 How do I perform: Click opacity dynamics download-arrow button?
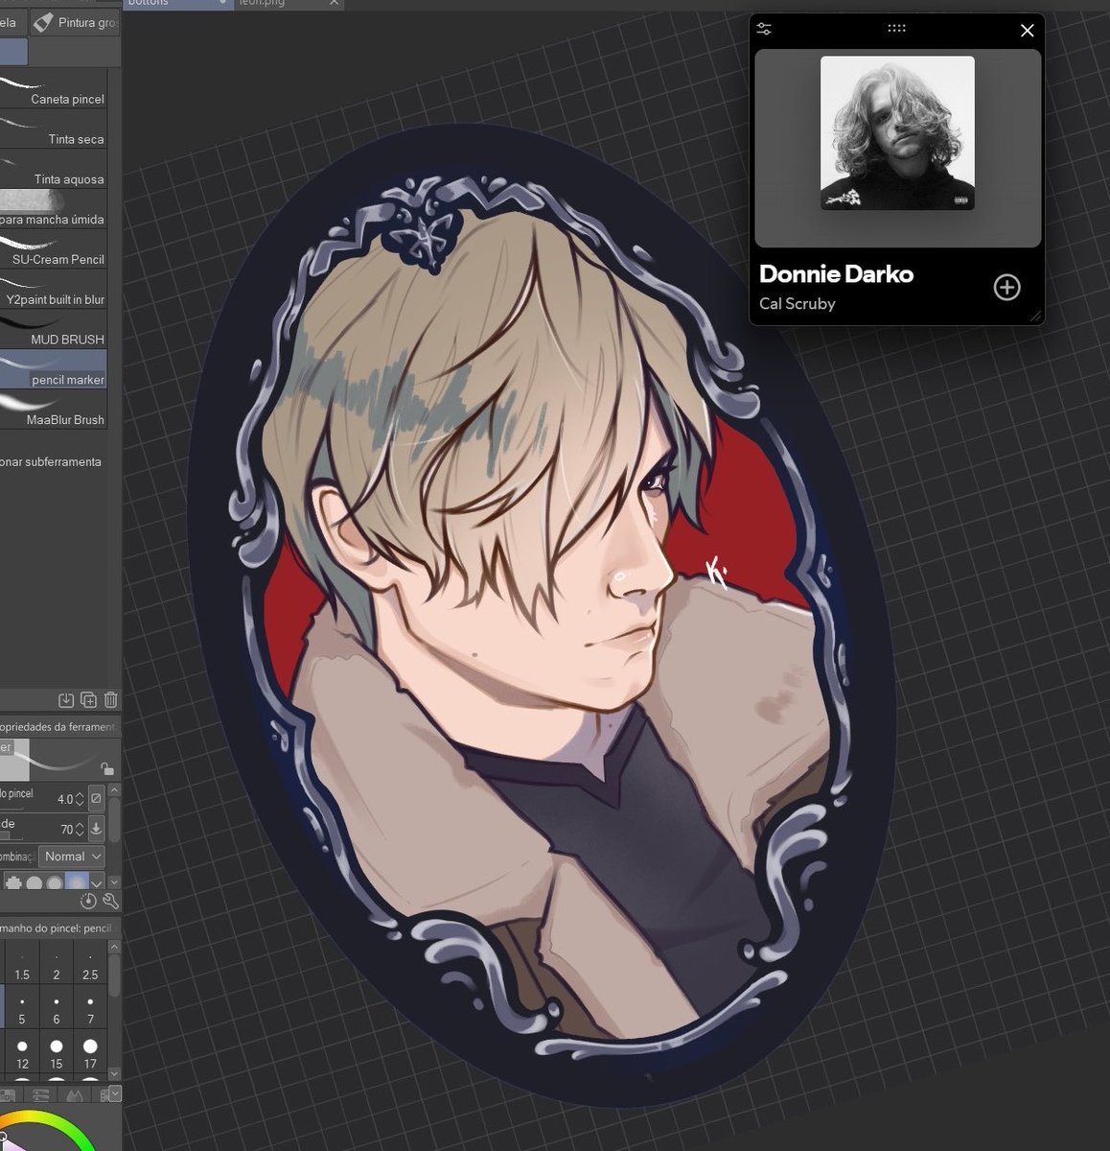point(96,828)
